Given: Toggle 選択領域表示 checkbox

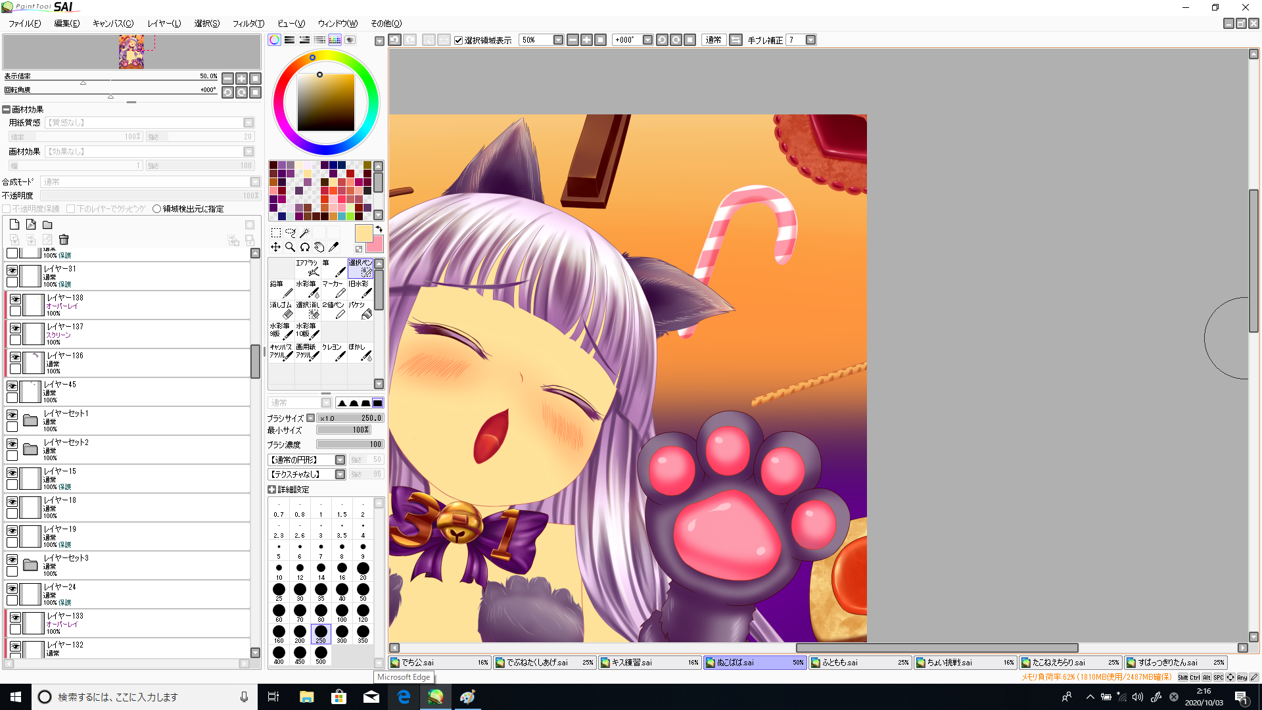Looking at the screenshot, I should click(x=459, y=41).
